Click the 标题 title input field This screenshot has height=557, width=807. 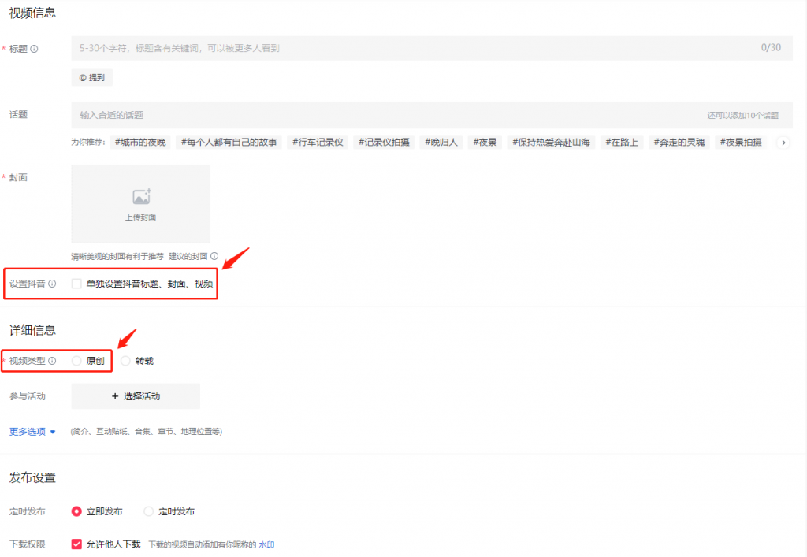(315, 48)
